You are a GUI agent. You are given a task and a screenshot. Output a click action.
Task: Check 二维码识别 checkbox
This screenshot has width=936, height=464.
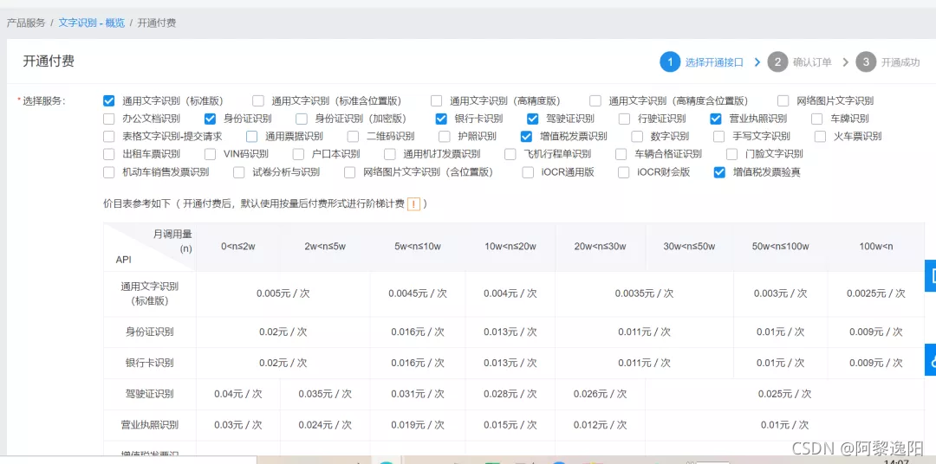coord(354,137)
